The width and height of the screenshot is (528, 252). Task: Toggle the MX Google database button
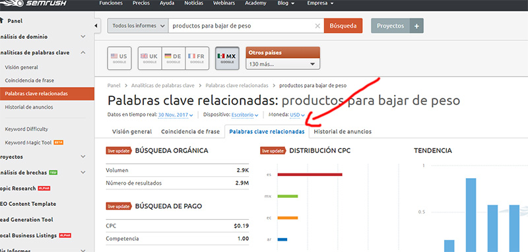coord(227,58)
